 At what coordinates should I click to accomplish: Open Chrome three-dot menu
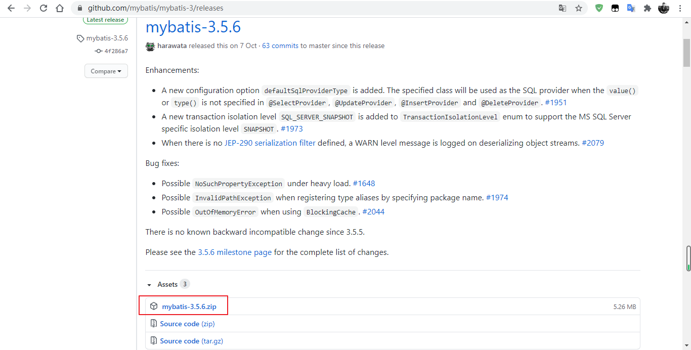680,8
